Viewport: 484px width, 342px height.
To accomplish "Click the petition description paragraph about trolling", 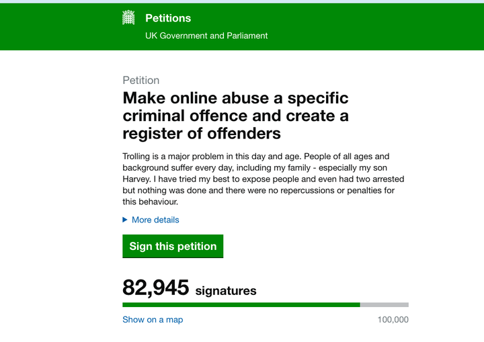I will click(264, 179).
